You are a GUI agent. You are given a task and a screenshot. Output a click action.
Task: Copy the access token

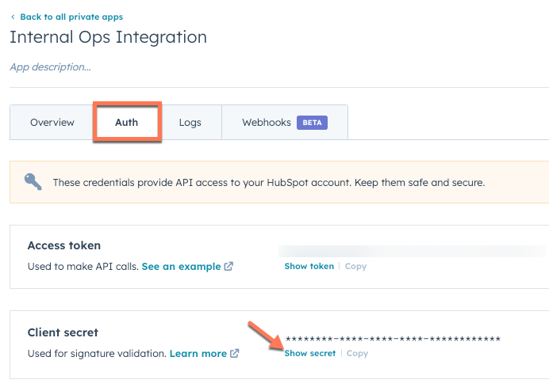pyautogui.click(x=355, y=266)
